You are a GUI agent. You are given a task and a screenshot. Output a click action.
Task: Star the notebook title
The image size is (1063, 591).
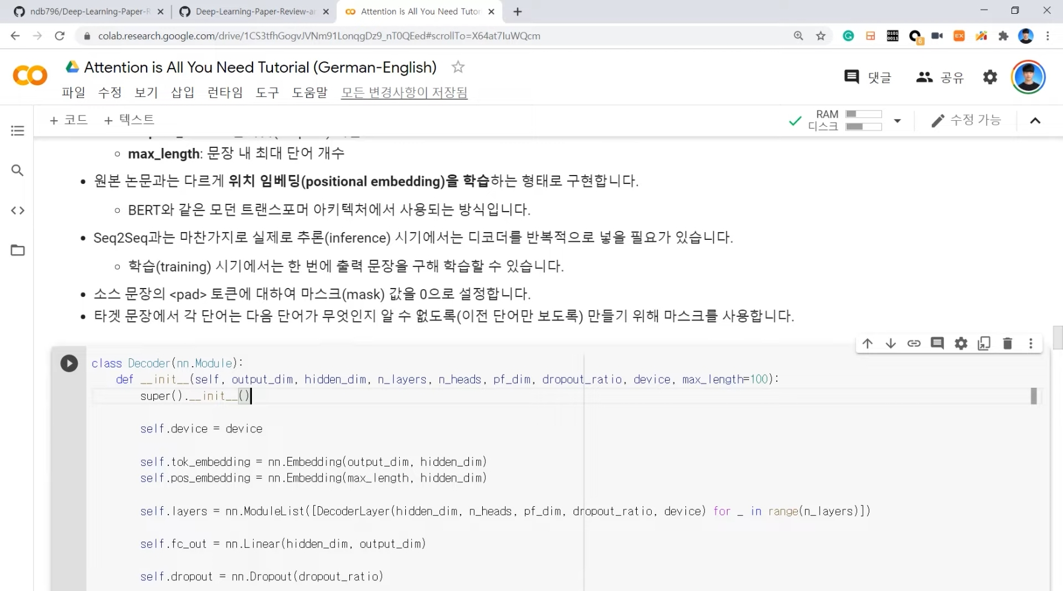(x=458, y=67)
